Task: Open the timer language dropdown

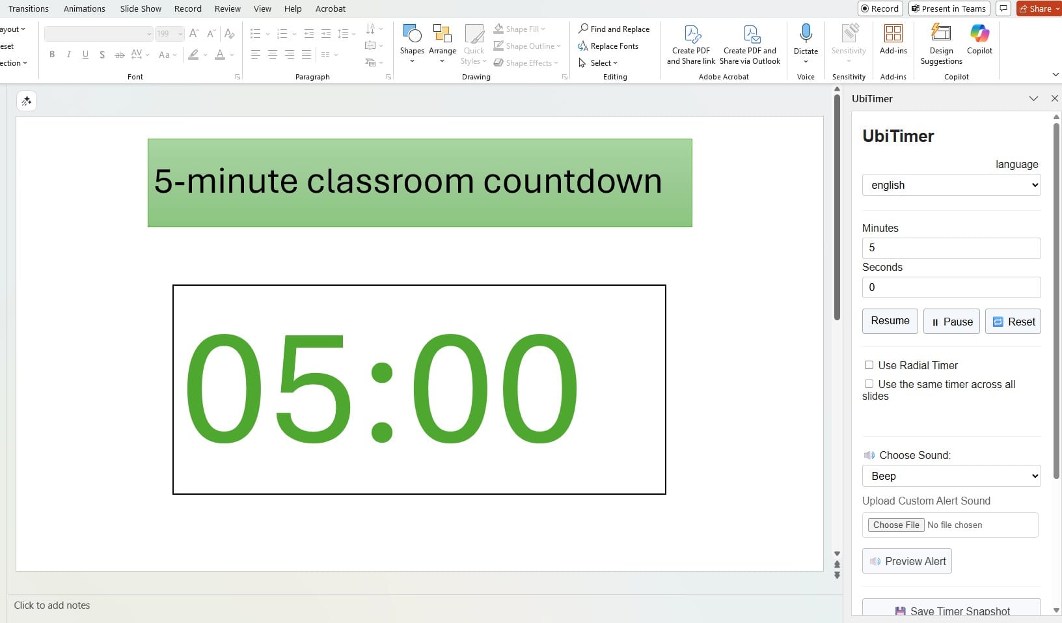Action: [x=951, y=185]
